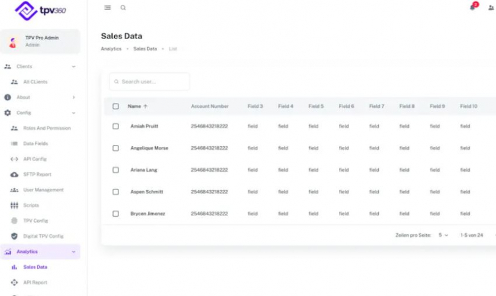The image size is (496, 296).
Task: Click the Clients people icon
Action: [x=8, y=66]
